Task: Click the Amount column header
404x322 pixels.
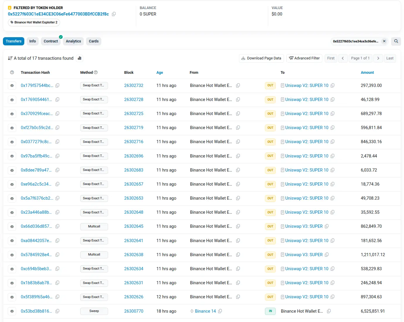Action: (367, 73)
